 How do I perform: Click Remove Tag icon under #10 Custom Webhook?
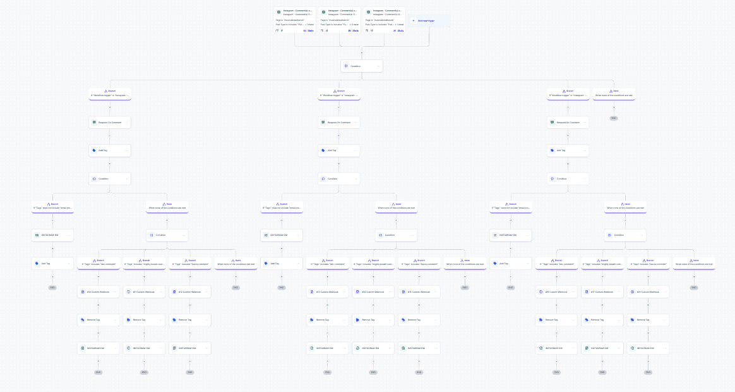tap(83, 320)
